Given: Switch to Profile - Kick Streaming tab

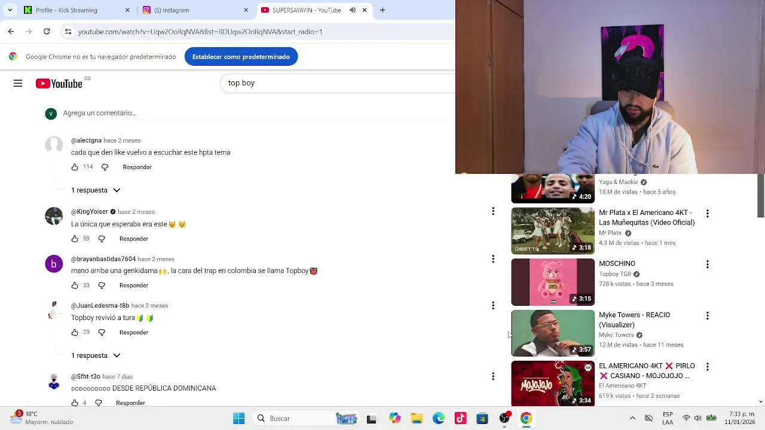Looking at the screenshot, I should point(76,10).
